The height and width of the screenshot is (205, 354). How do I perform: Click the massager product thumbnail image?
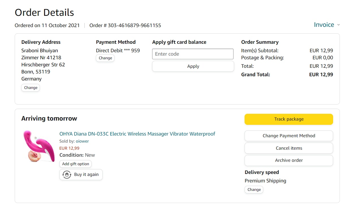point(39,146)
